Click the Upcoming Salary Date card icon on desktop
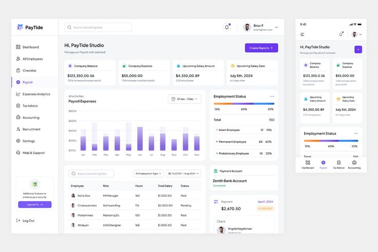 [233, 66]
